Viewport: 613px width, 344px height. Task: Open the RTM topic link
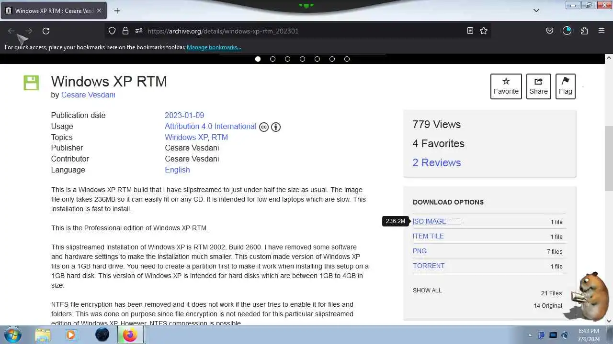point(220,137)
